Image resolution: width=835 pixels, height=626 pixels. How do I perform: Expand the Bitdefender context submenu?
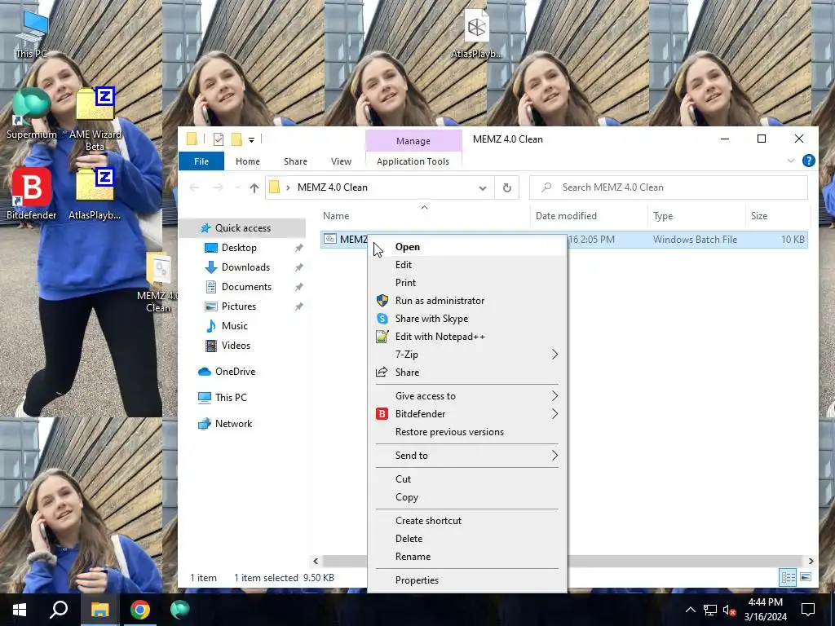click(467, 413)
